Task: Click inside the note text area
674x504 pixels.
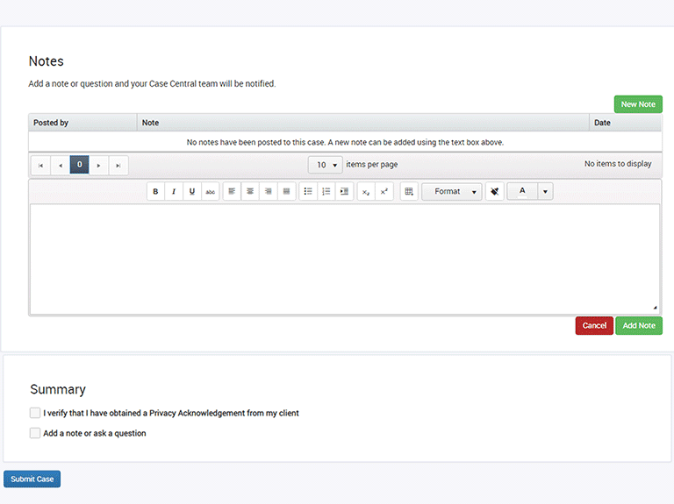Action: pyautogui.click(x=344, y=259)
